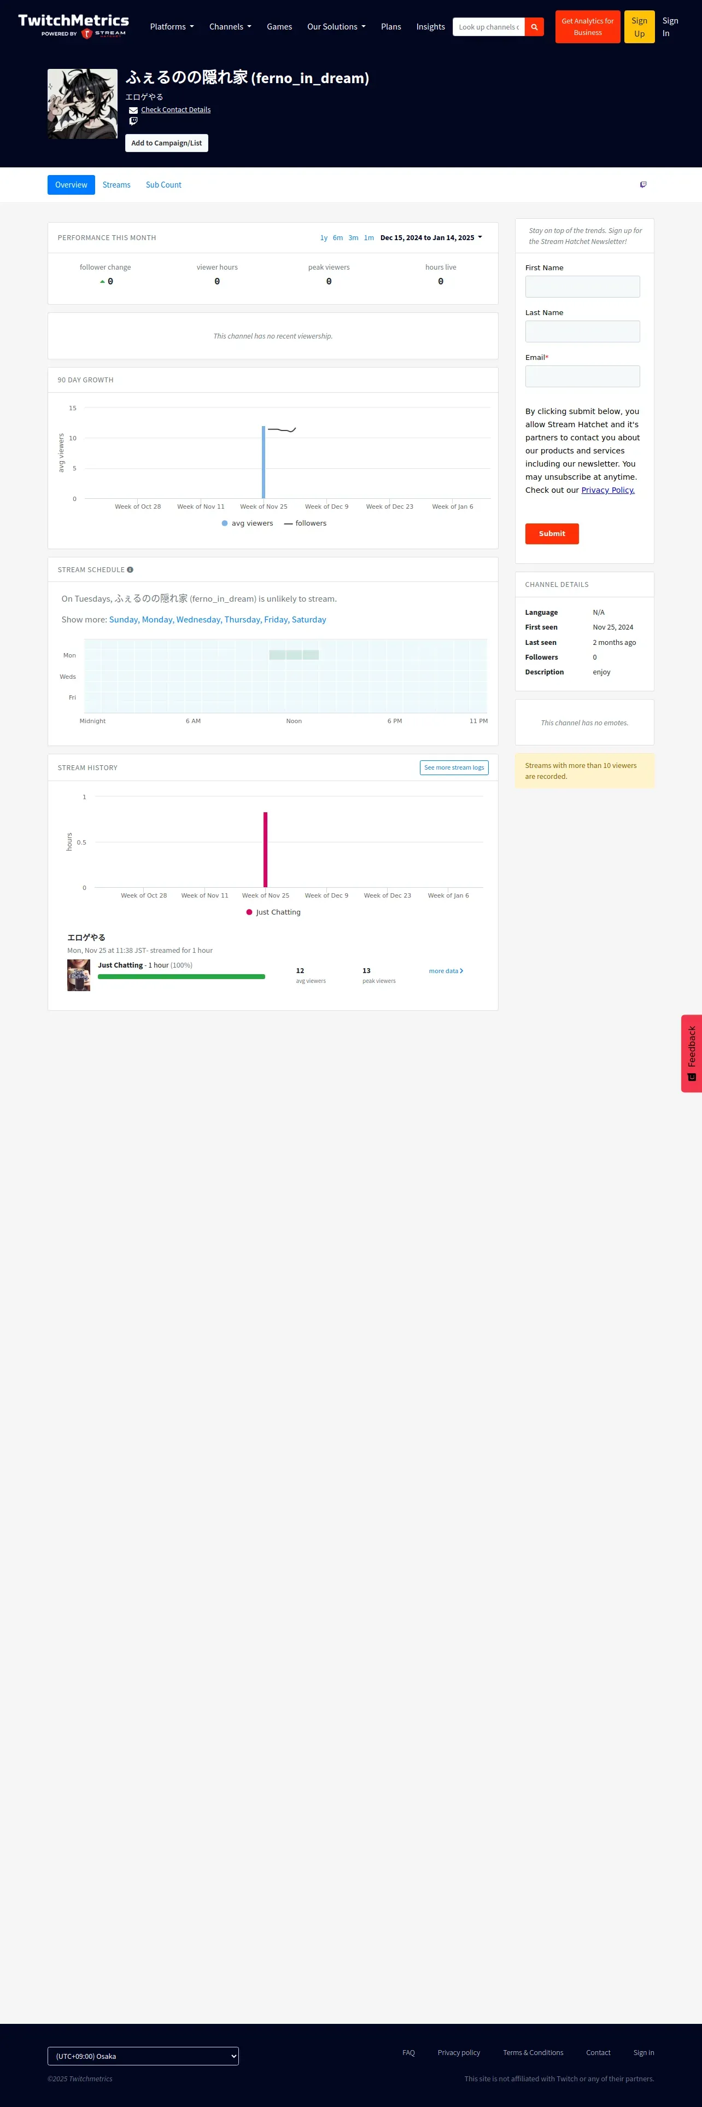The image size is (702, 2107).
Task: Open the Our Solutions dropdown menu
Action: [x=336, y=27]
